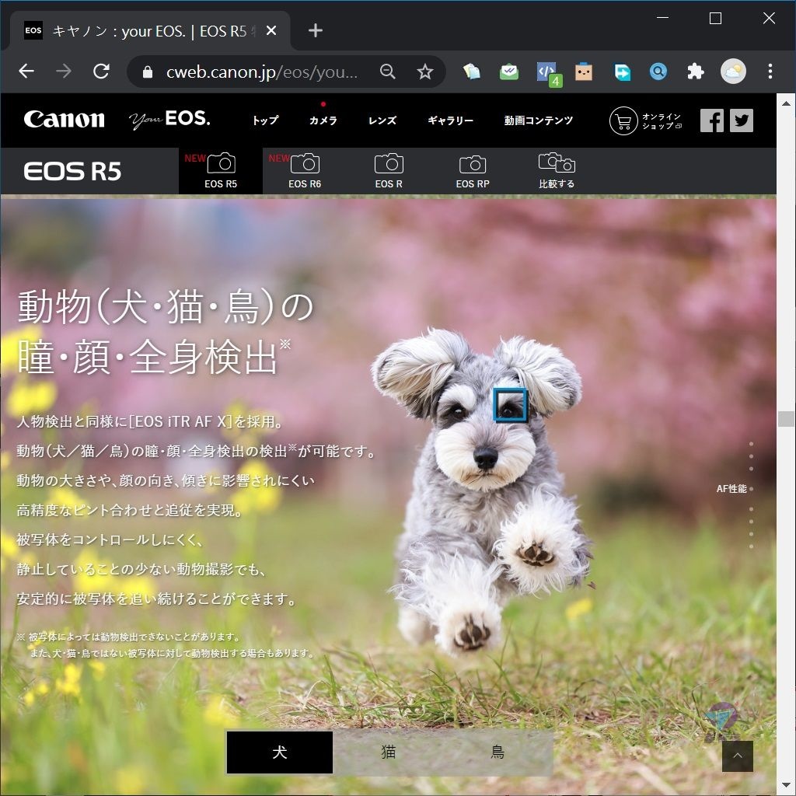This screenshot has height=796, width=796.
Task: Open the レンズ menu item
Action: [382, 120]
